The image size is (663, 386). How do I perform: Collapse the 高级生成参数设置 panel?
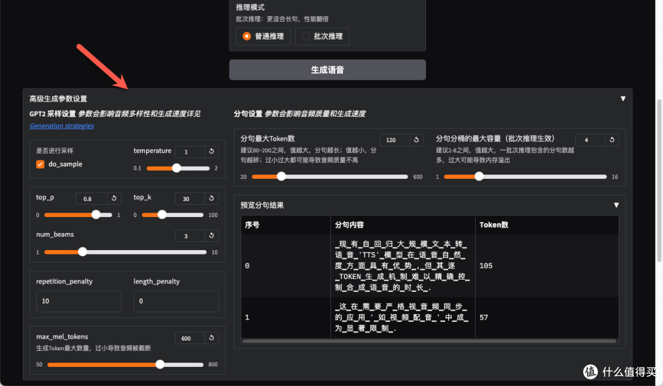(x=623, y=98)
